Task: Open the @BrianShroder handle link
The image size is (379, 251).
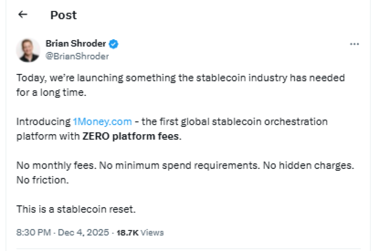Action: tap(77, 56)
